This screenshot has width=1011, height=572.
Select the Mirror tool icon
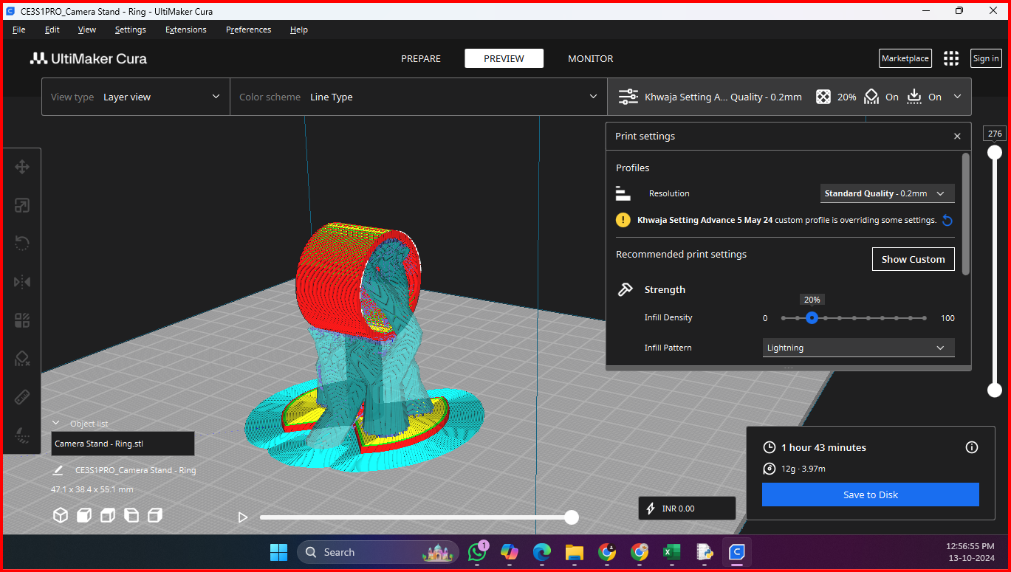(x=22, y=282)
